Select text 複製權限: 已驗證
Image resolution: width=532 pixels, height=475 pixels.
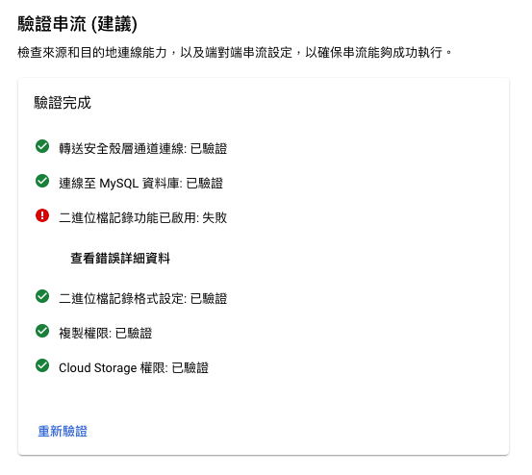pyautogui.click(x=106, y=333)
